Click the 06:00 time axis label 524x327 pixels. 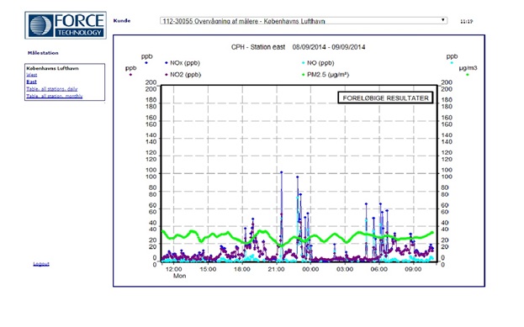pos(379,269)
